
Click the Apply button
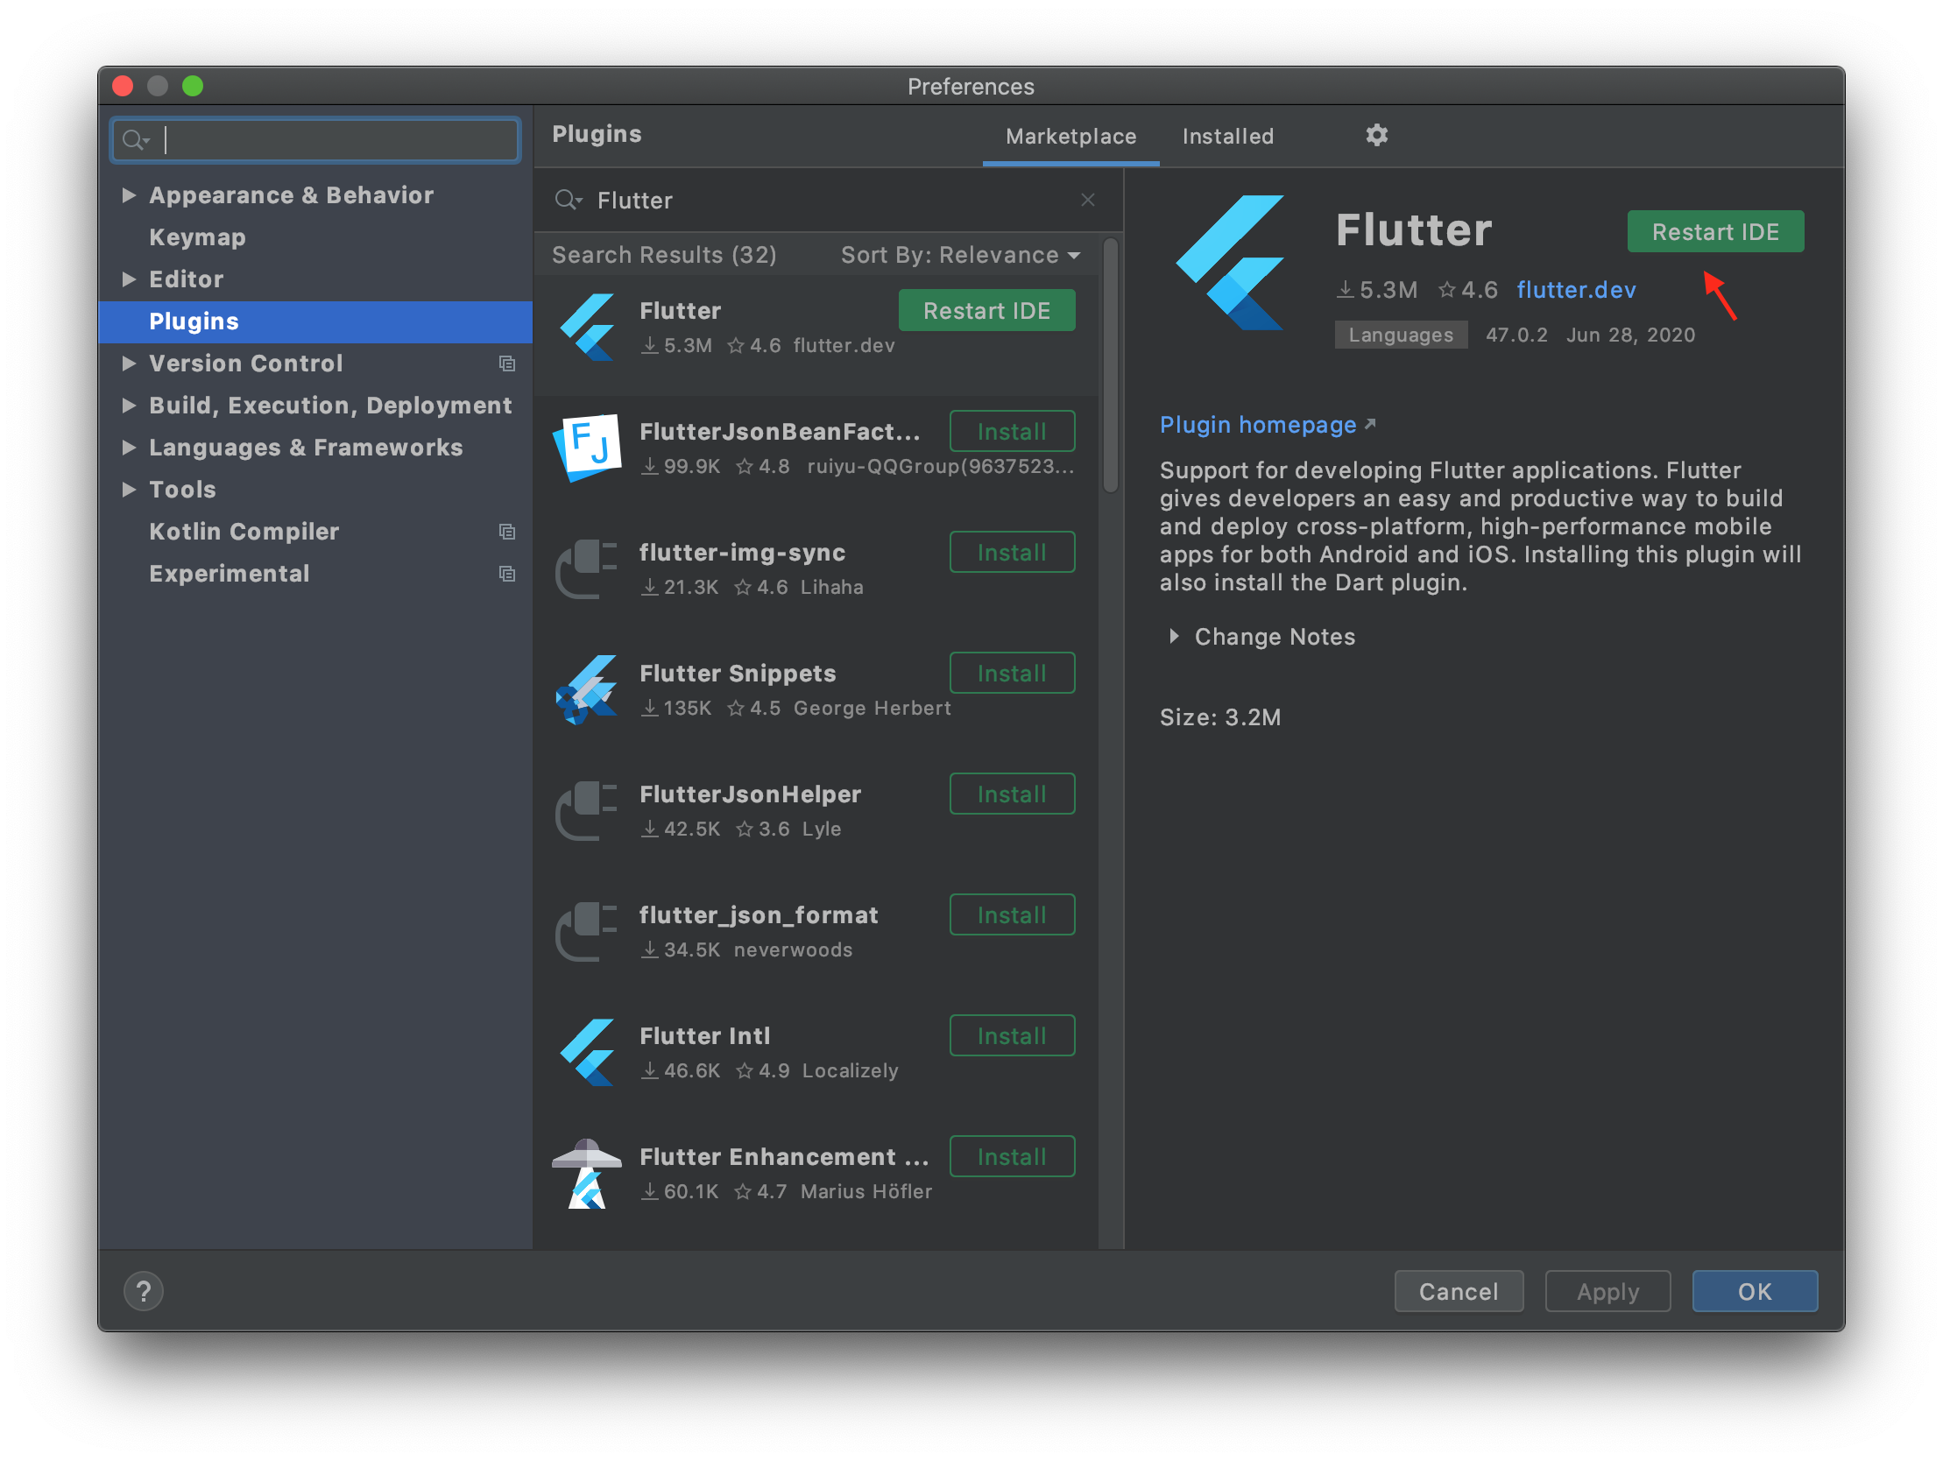pyautogui.click(x=1607, y=1291)
